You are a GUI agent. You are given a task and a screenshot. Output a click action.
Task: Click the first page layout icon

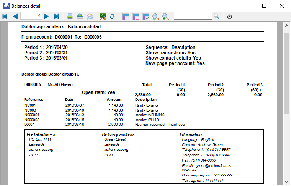click(x=126, y=16)
